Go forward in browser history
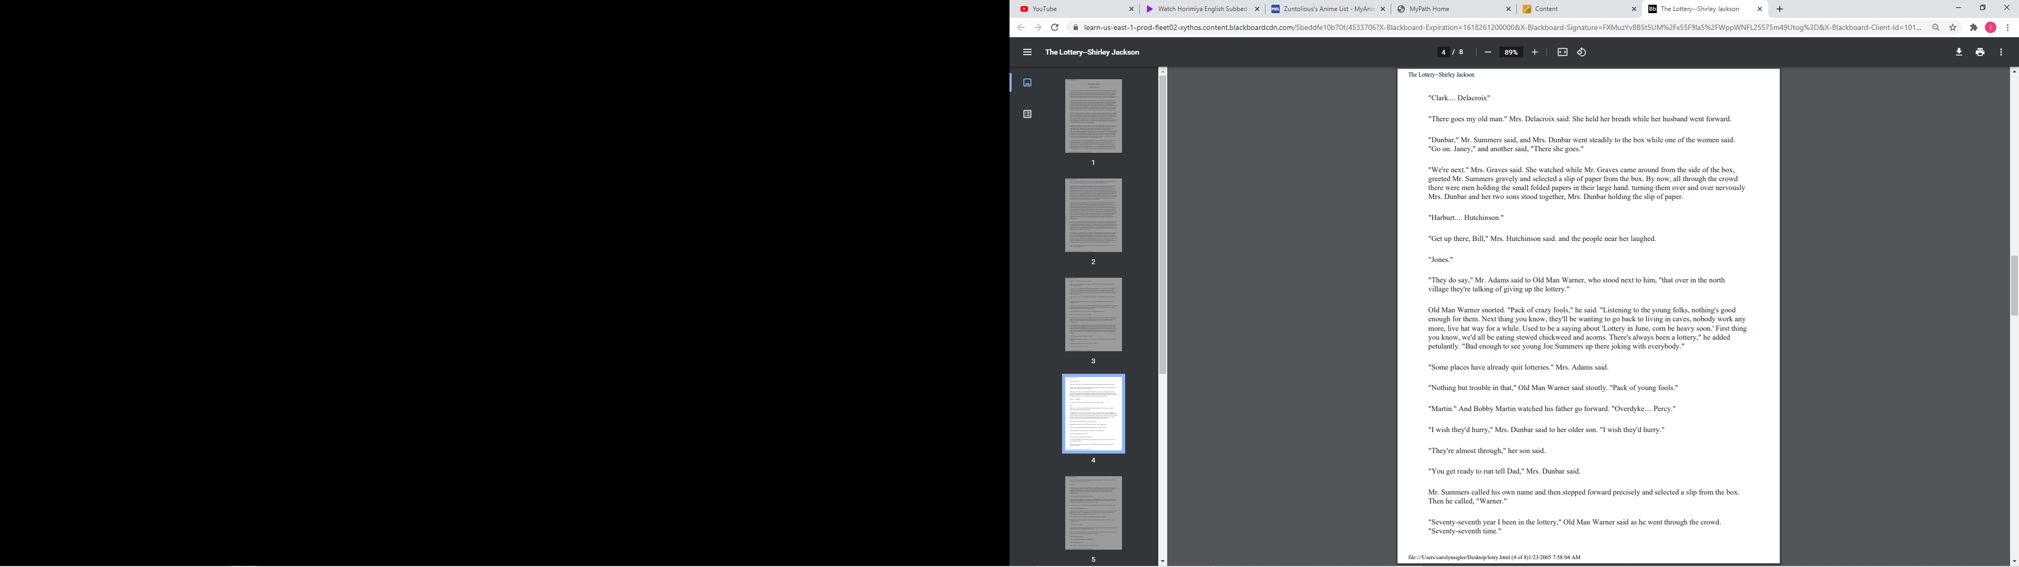Viewport: 2019px width, 567px height. click(x=1038, y=27)
